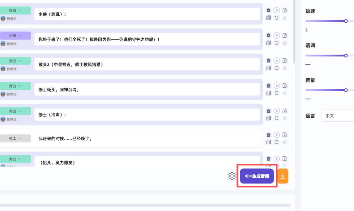Expand the grey 修士 role dropdown
354x211 pixels.
15,138
